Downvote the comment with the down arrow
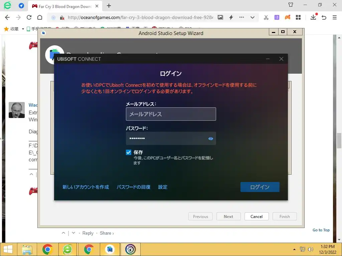 pos(73,233)
